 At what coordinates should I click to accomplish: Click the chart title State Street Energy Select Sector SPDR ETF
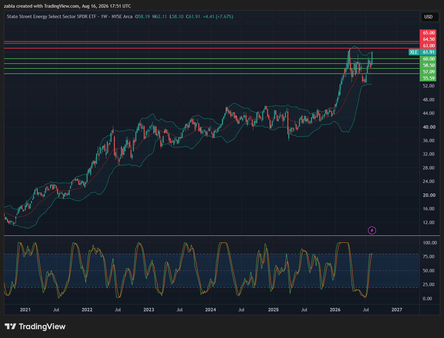52,17
